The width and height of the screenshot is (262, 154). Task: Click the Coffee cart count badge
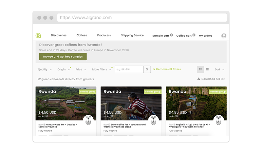194,35
